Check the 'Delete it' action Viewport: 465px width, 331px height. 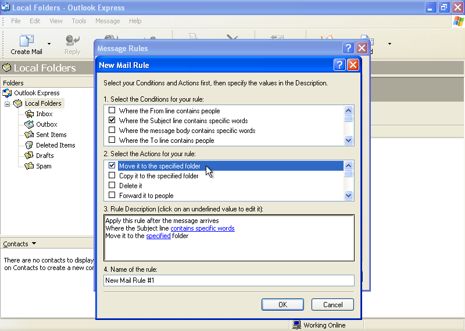tap(112, 185)
